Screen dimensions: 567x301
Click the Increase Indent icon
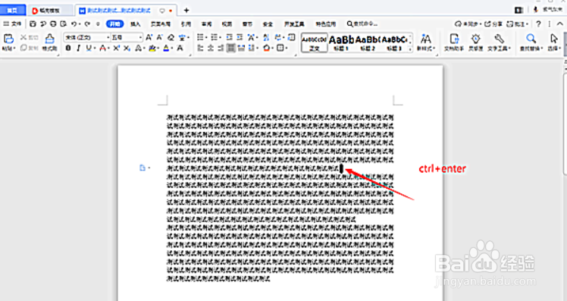pos(240,37)
